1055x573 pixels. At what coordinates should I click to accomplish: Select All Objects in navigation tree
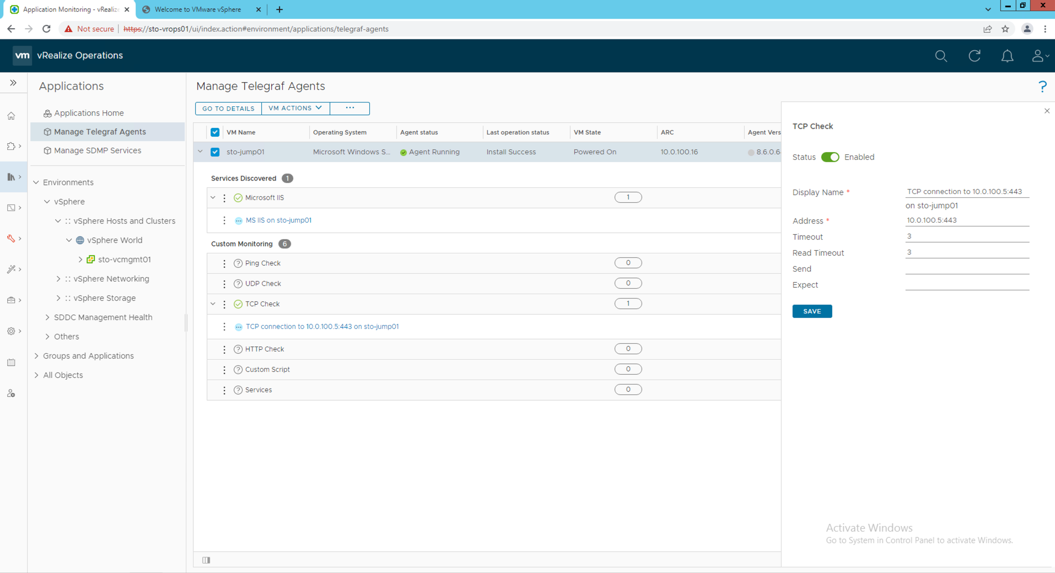coord(63,375)
